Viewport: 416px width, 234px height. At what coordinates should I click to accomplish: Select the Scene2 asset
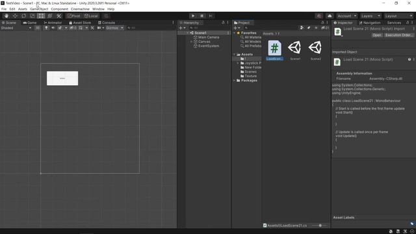315,51
